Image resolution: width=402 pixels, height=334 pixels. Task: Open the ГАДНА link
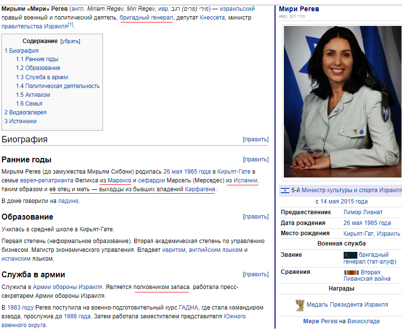coord(188,308)
